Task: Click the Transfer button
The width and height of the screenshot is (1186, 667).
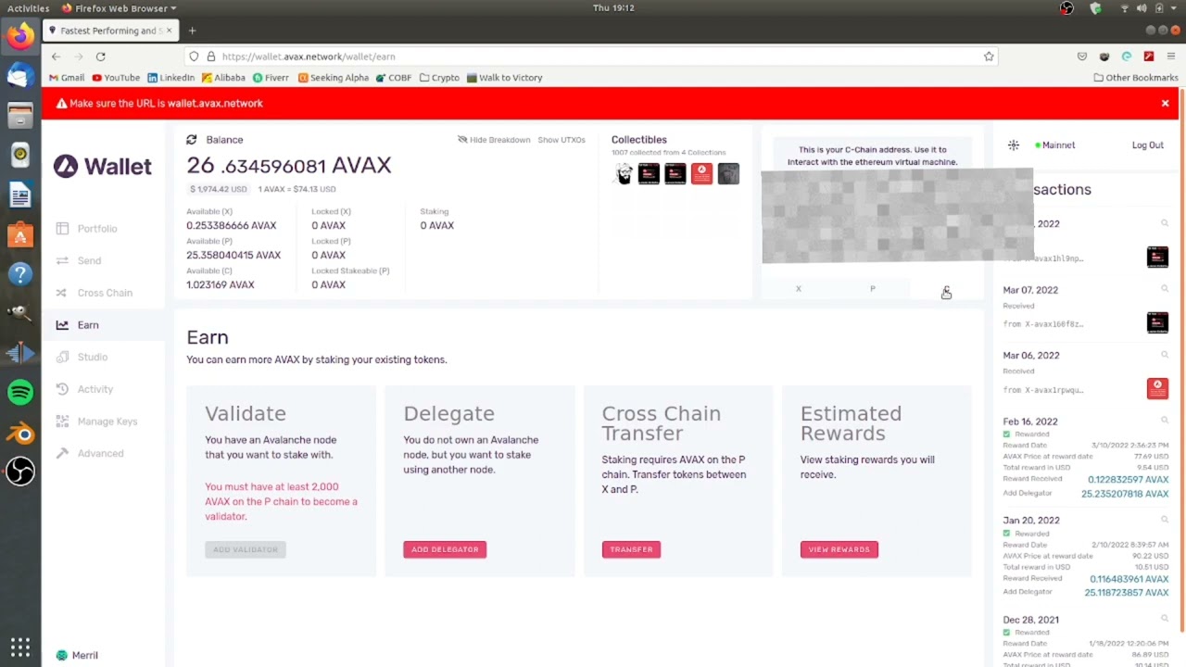Action: (631, 549)
